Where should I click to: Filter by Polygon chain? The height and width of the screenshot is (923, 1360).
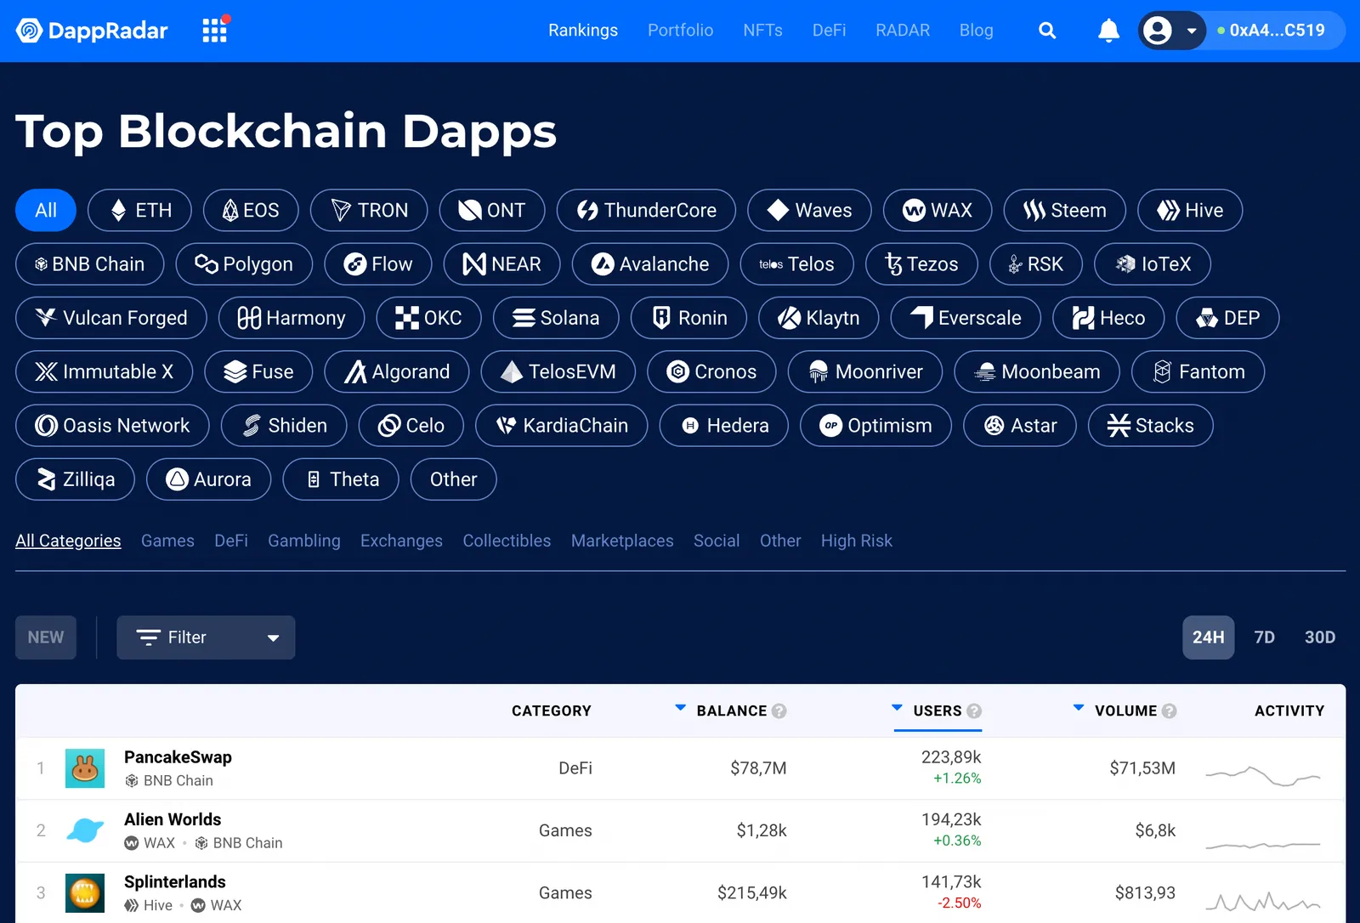pyautogui.click(x=244, y=264)
